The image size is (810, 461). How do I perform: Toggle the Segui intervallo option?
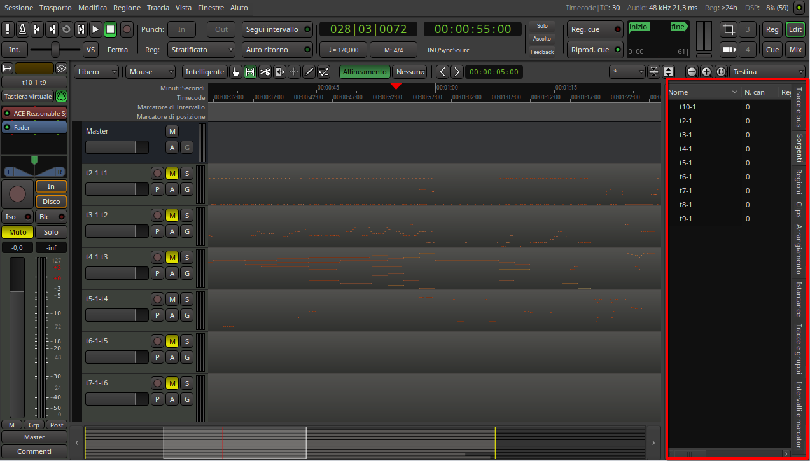click(277, 29)
